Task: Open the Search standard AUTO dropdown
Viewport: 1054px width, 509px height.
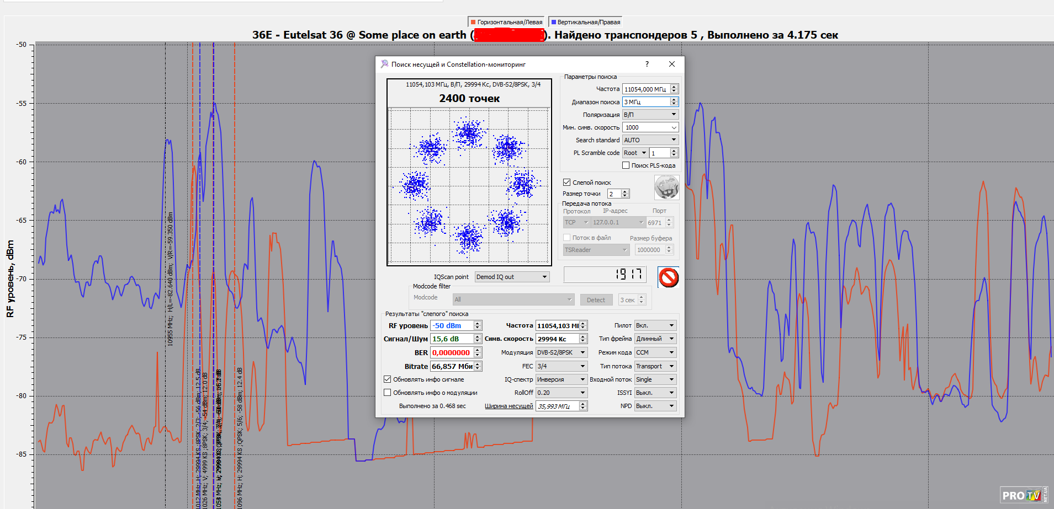Action: (650, 140)
